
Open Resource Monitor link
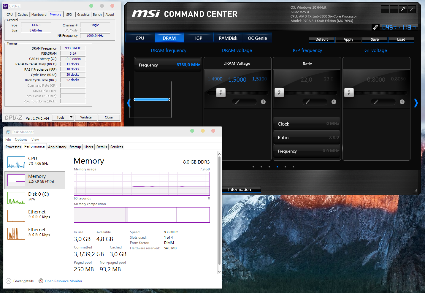pos(64,281)
